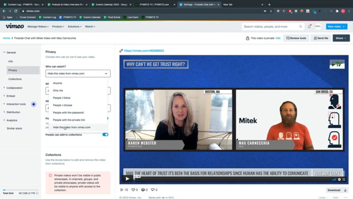Click the search magnifier icon
The image size is (353, 199).
pyautogui.click(x=300, y=27)
